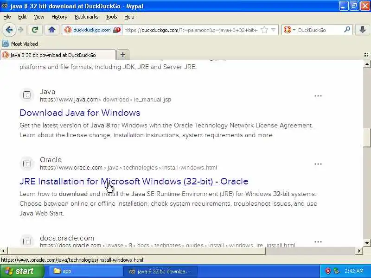This screenshot has width=371, height=278.
Task: Click the Oracle result site favicon
Action: click(x=27, y=164)
